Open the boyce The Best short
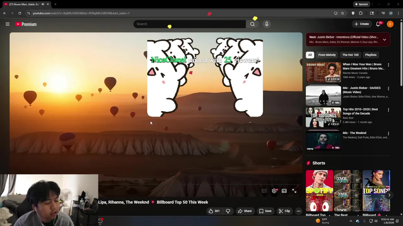The height and width of the screenshot is (226, 403). 348,191
